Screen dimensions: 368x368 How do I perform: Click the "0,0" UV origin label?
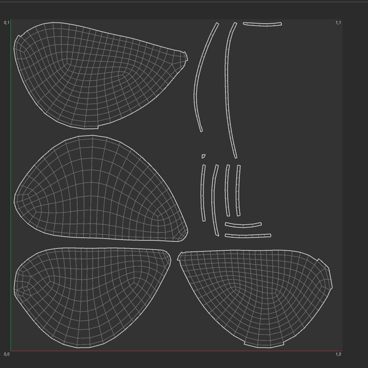[x=6, y=354]
